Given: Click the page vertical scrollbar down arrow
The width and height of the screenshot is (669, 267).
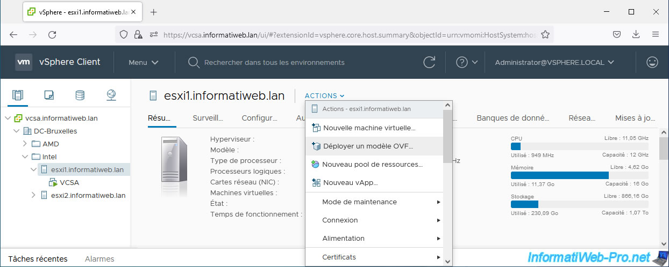Looking at the screenshot, I should [665, 243].
